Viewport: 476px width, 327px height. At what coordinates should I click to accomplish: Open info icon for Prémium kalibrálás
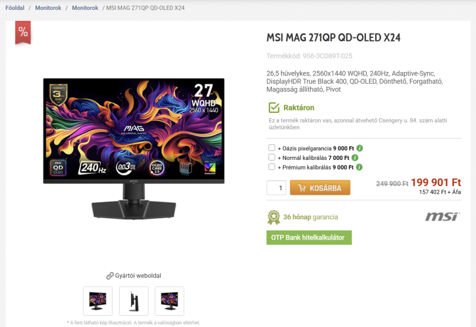(359, 167)
